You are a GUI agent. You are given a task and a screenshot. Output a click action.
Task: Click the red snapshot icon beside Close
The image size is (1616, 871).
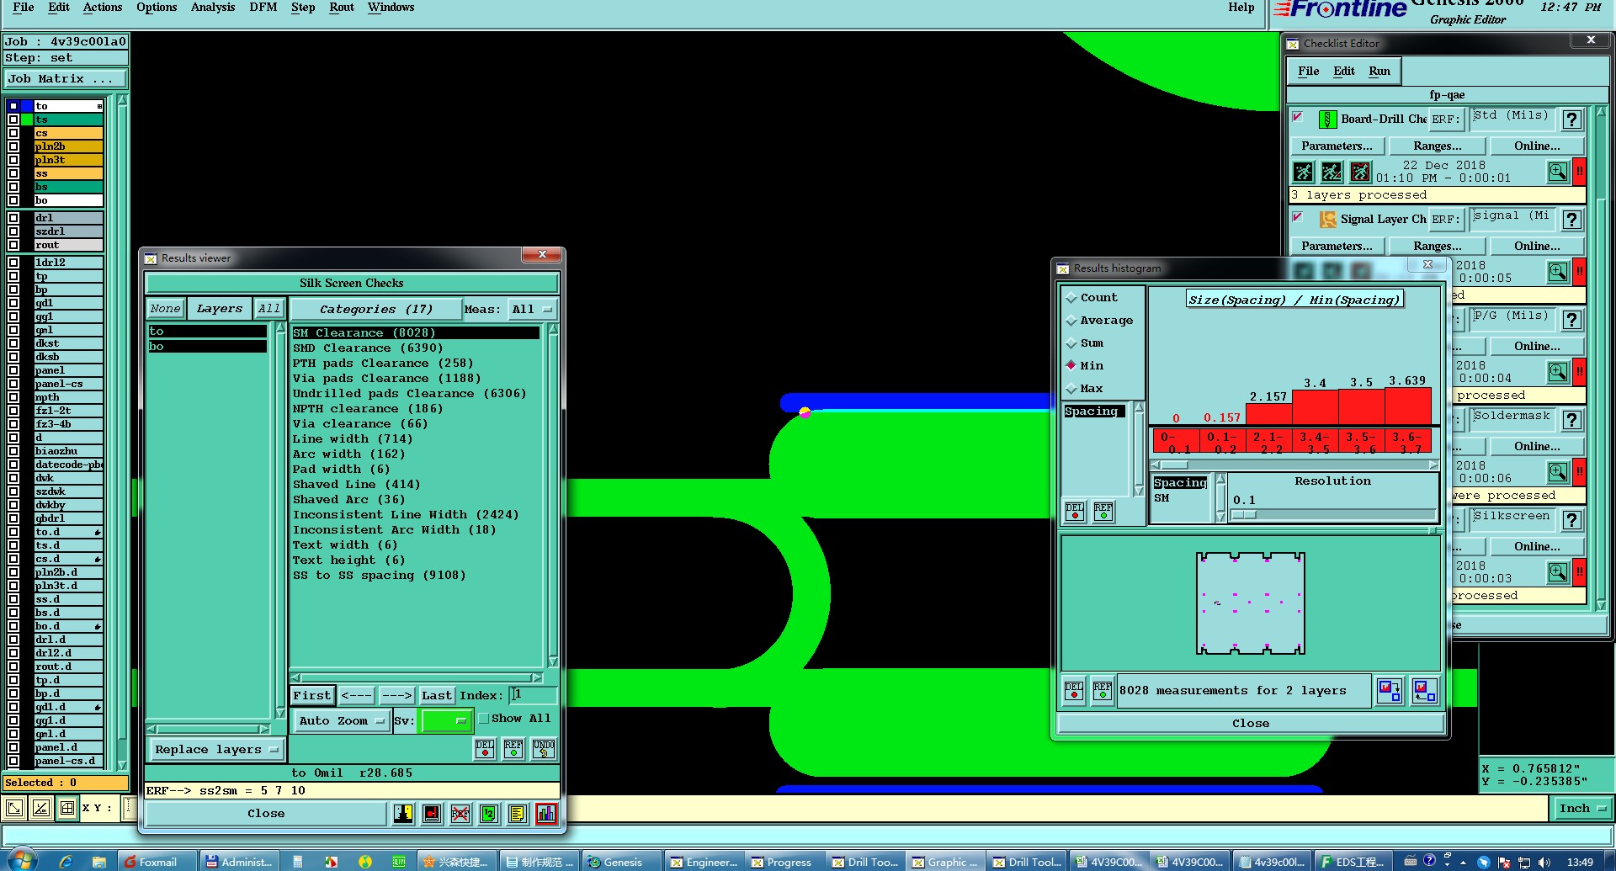(432, 814)
